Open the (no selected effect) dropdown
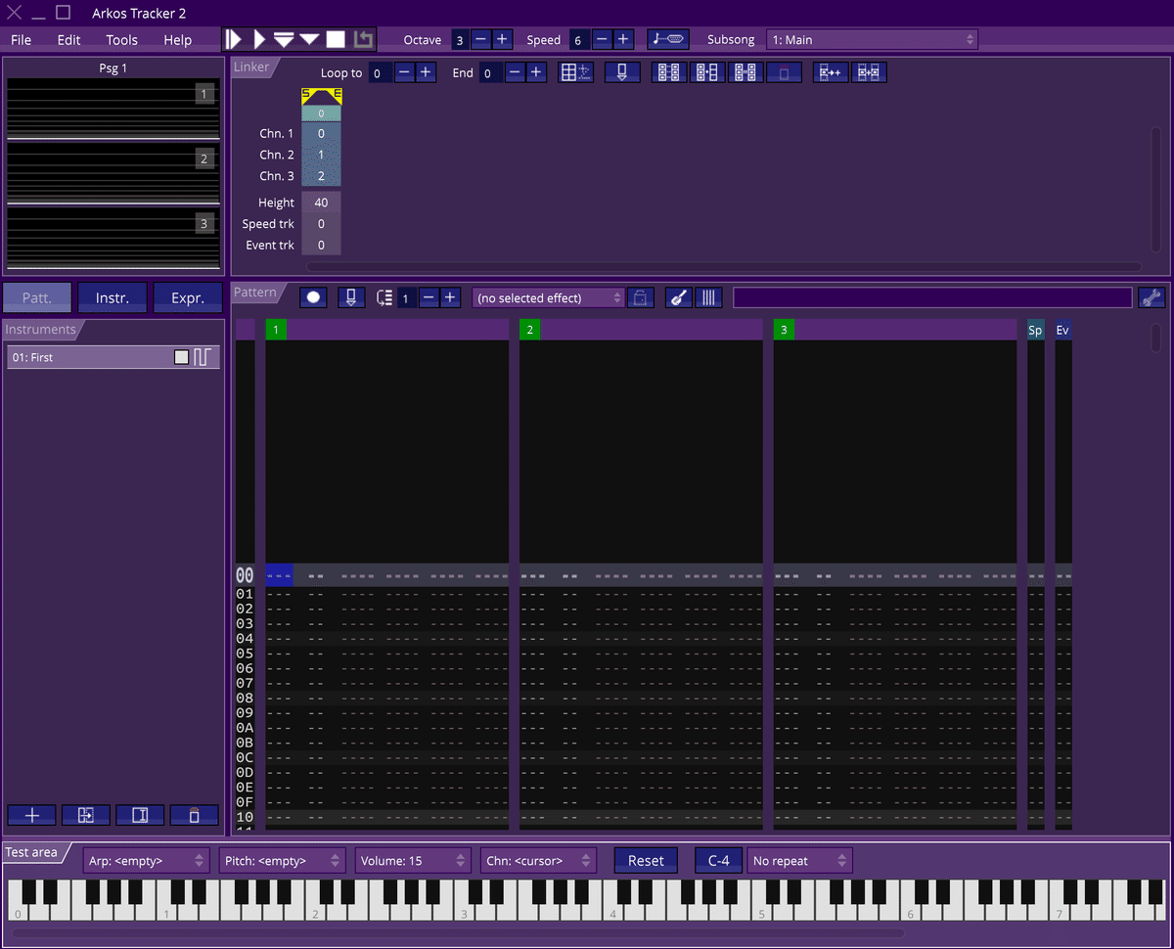The height and width of the screenshot is (949, 1174). coord(549,297)
